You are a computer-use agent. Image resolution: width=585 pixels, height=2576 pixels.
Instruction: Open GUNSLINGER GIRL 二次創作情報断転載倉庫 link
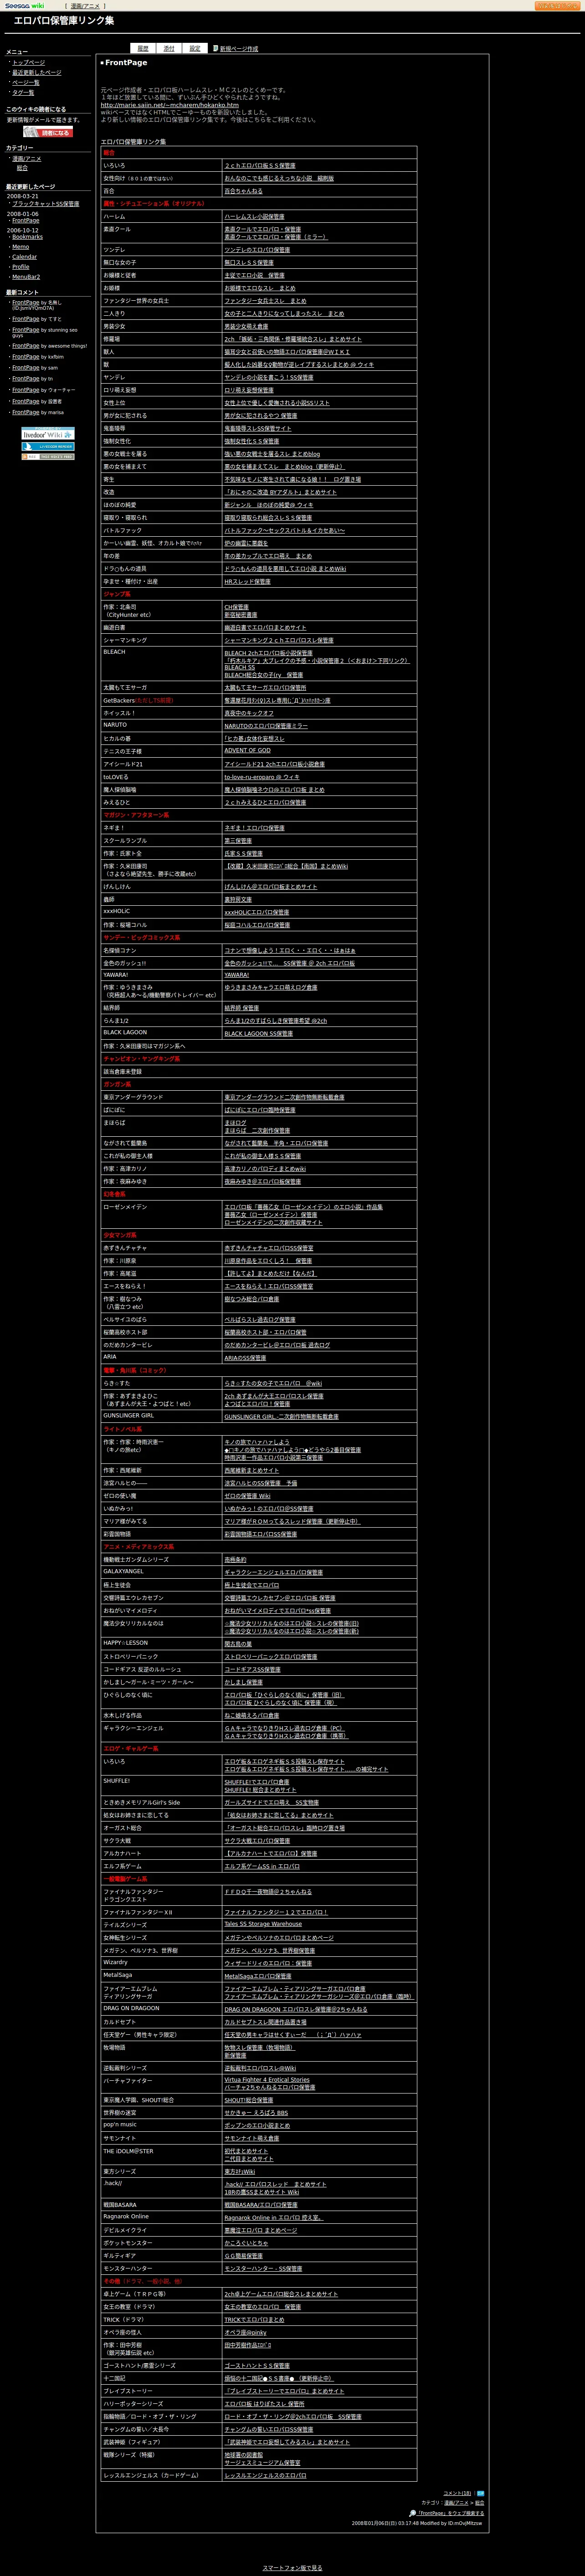281,1416
